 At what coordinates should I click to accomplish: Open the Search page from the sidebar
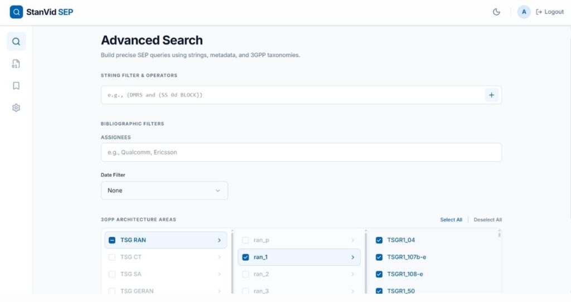pos(16,41)
